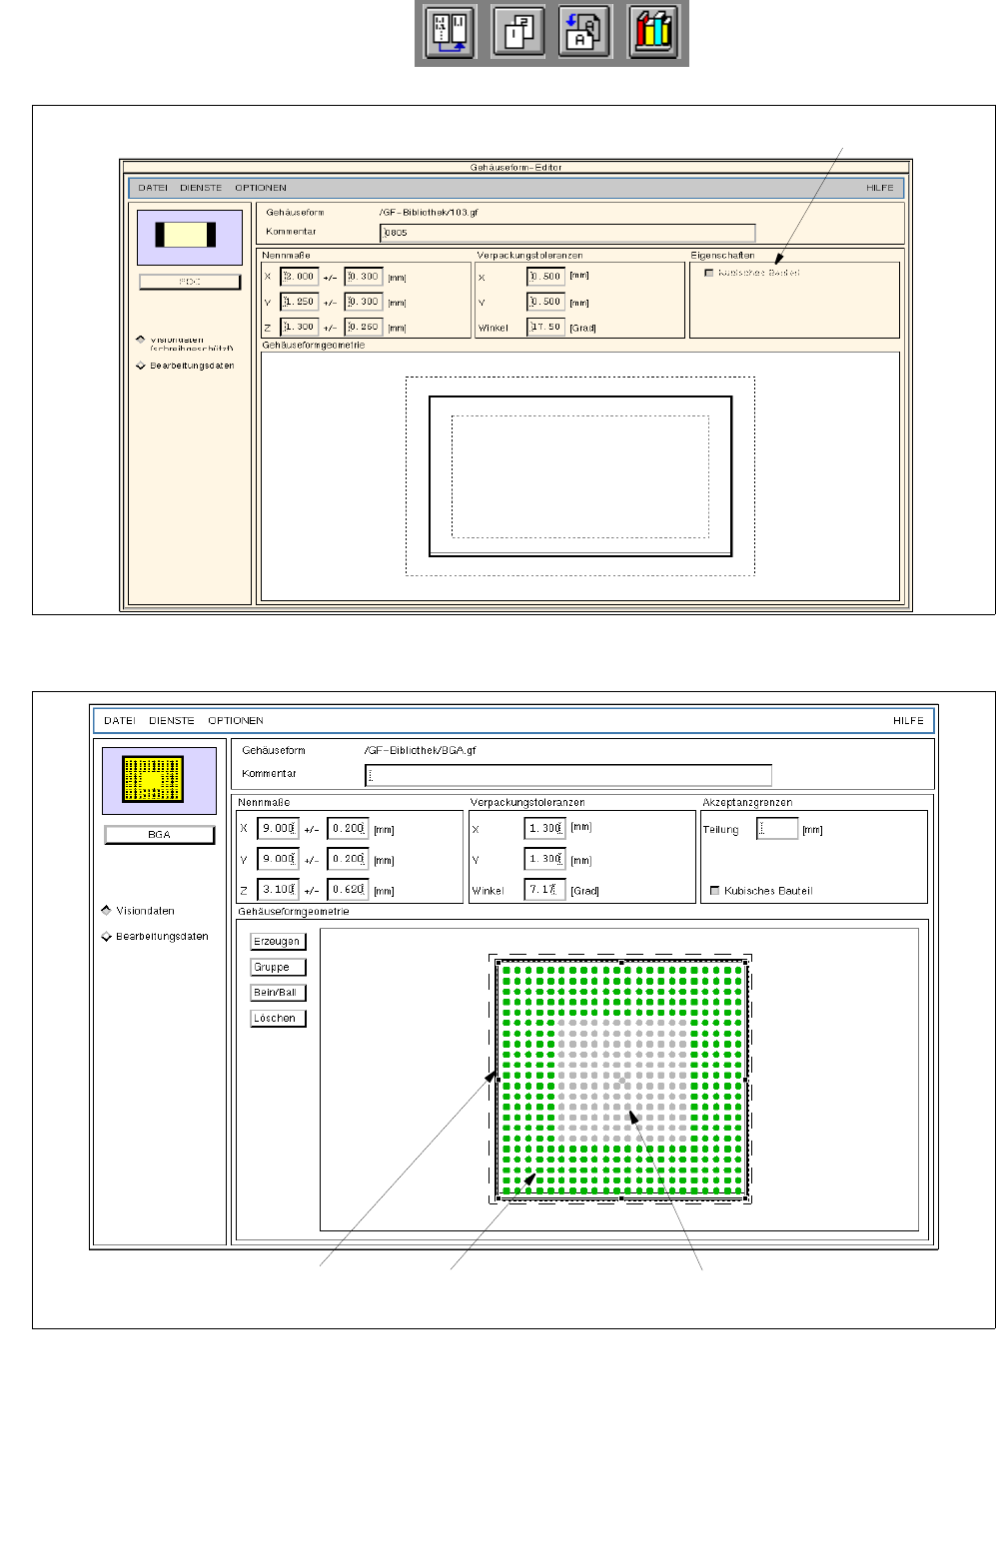The image size is (996, 1558).
Task: Toggle the greyed Kubisches Bauteil checkbox under Eigenschaften
Action: (x=709, y=273)
